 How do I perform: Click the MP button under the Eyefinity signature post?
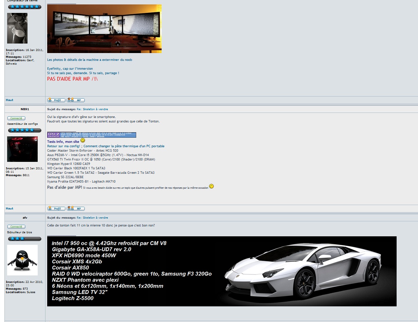(x=76, y=100)
